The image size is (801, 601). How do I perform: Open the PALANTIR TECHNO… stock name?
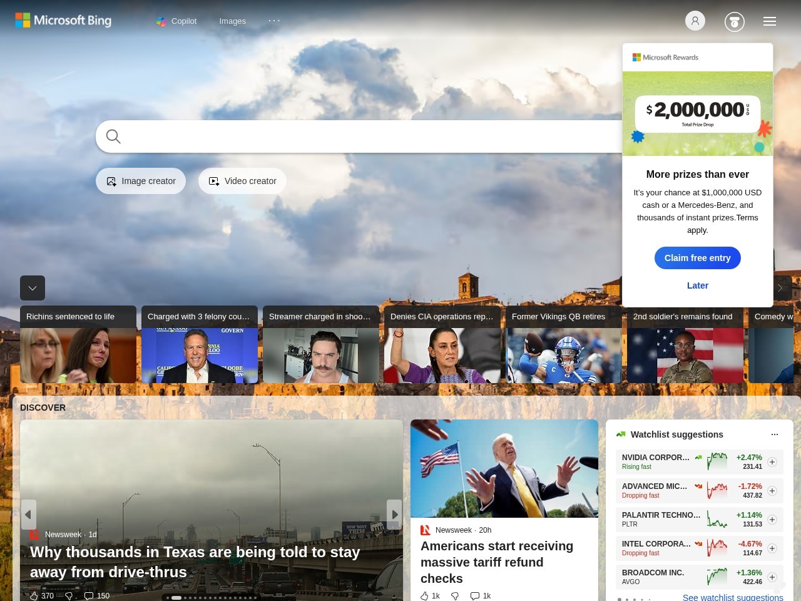[661, 515]
